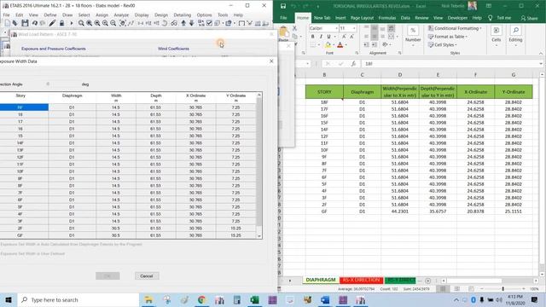Open the fill color dropdown arrow
The image size is (546, 307).
click(334, 45)
